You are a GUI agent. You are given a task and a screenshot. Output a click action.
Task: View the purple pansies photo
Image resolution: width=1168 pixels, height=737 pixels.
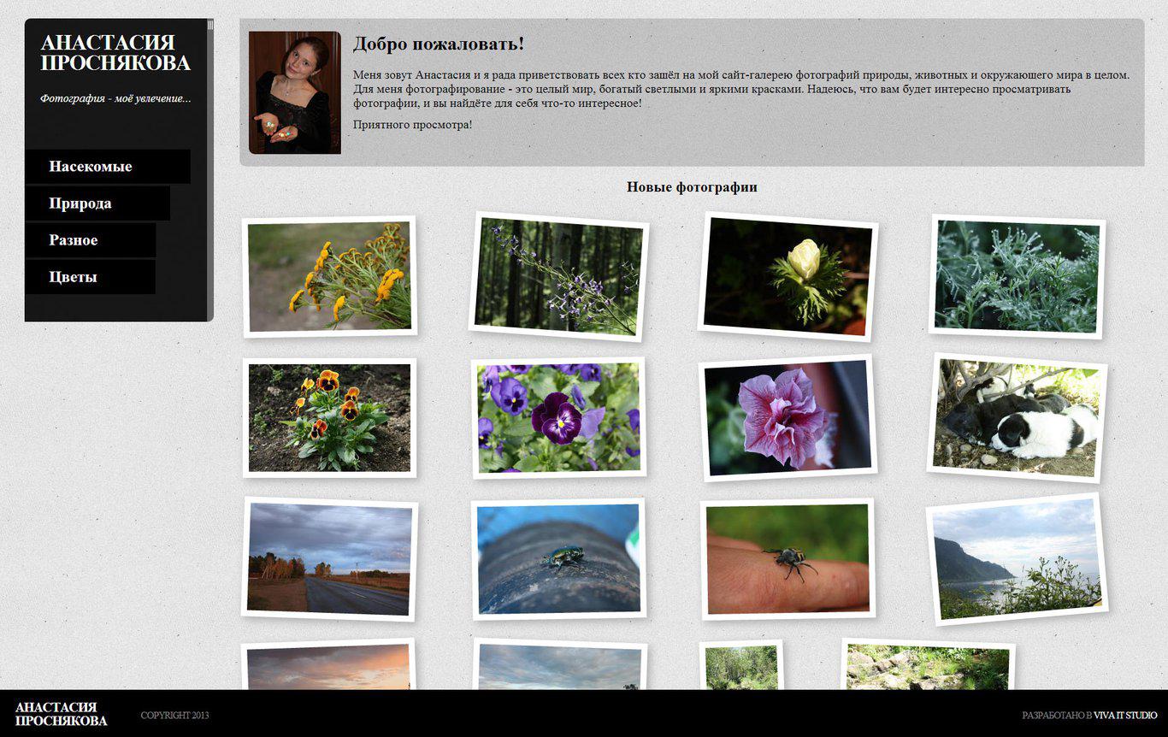click(x=557, y=416)
